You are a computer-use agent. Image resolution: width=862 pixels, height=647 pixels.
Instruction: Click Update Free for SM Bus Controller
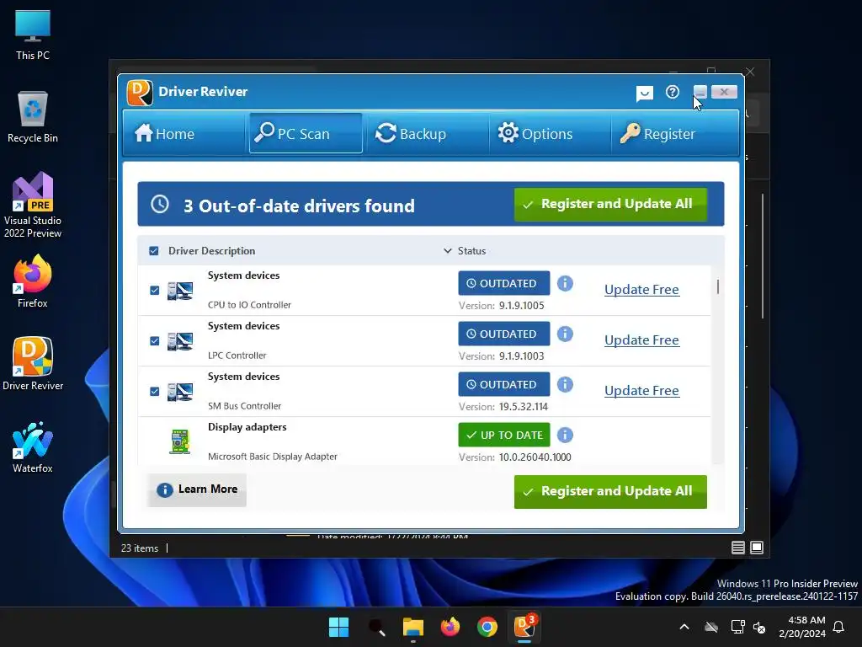[641, 391]
